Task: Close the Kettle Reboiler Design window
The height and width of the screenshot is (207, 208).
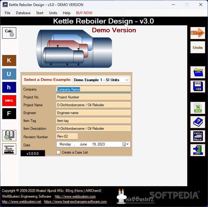Action: (201, 5)
